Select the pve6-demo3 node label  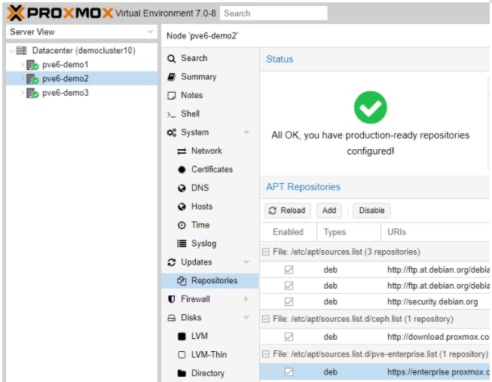point(66,93)
